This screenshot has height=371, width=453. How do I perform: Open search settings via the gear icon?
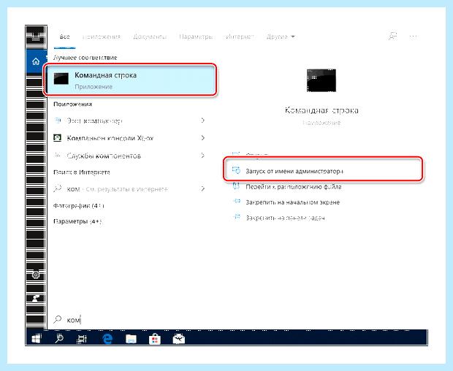coord(36,275)
